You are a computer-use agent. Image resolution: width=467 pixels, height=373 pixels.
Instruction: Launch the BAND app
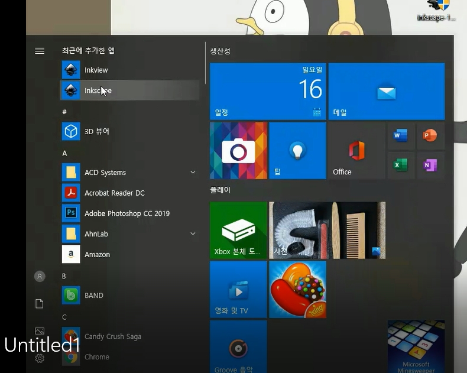pos(130,295)
